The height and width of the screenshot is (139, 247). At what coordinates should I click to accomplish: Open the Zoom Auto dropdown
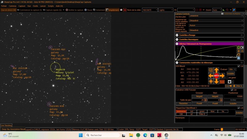point(217,10)
